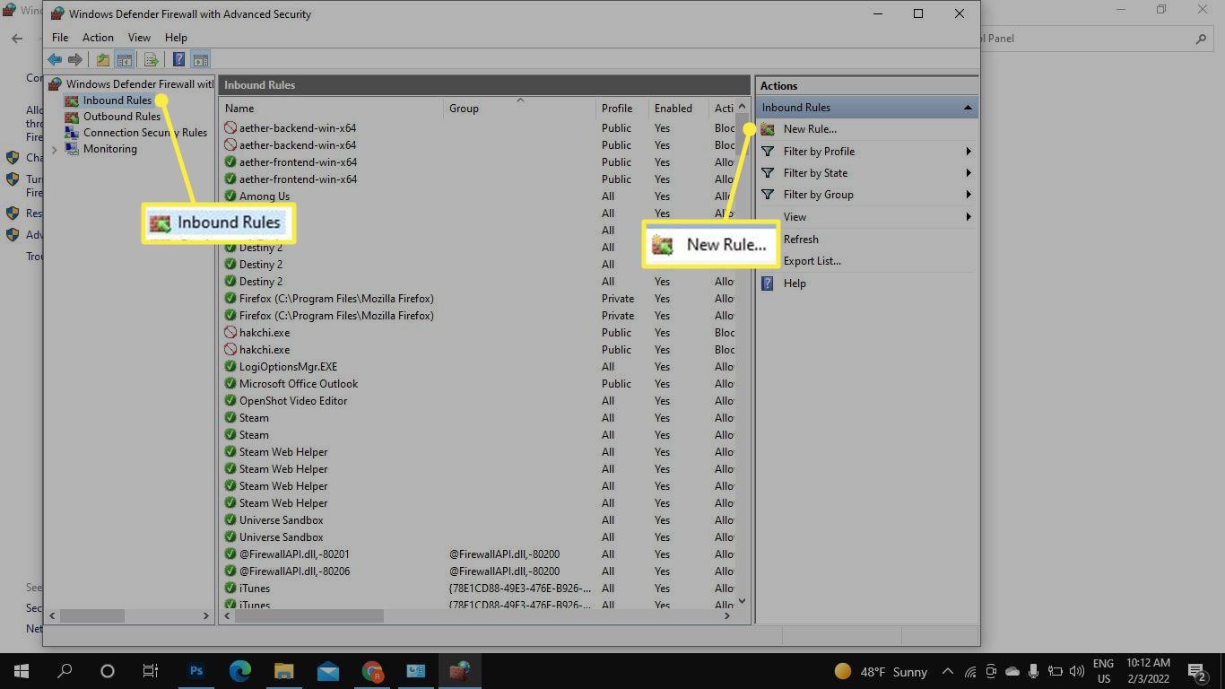The width and height of the screenshot is (1225, 689).
Task: Click the Help item in the Actions pane
Action: point(795,283)
